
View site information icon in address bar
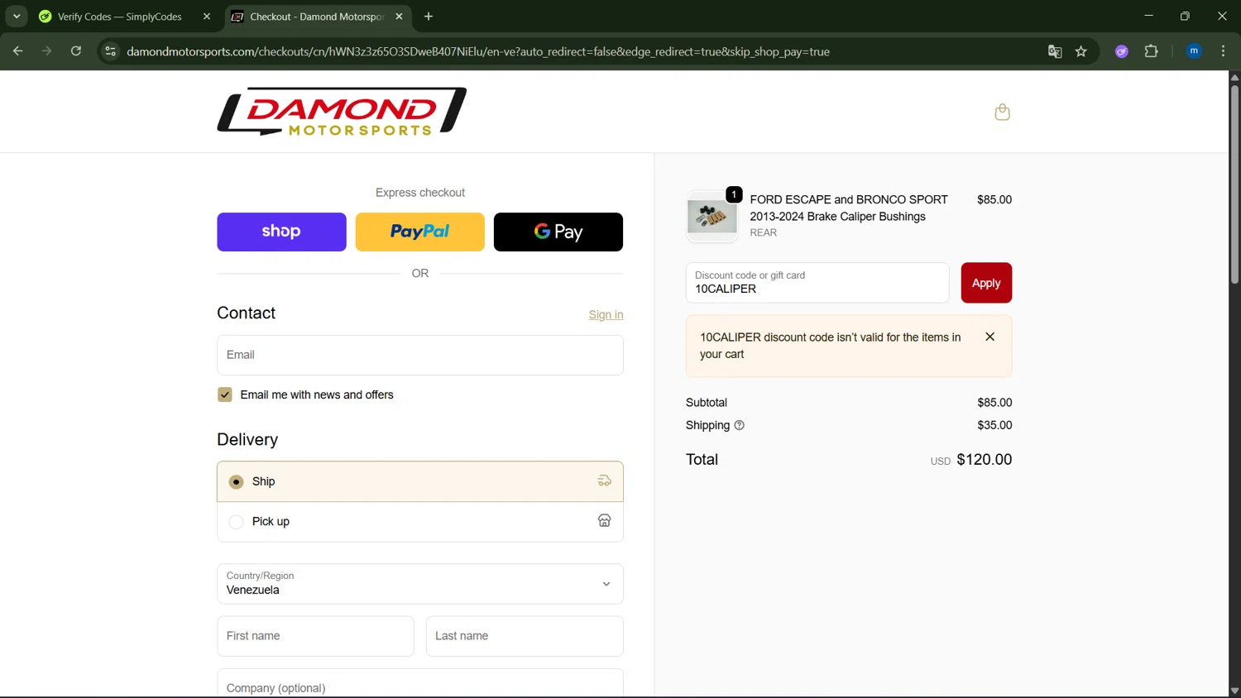click(x=110, y=51)
